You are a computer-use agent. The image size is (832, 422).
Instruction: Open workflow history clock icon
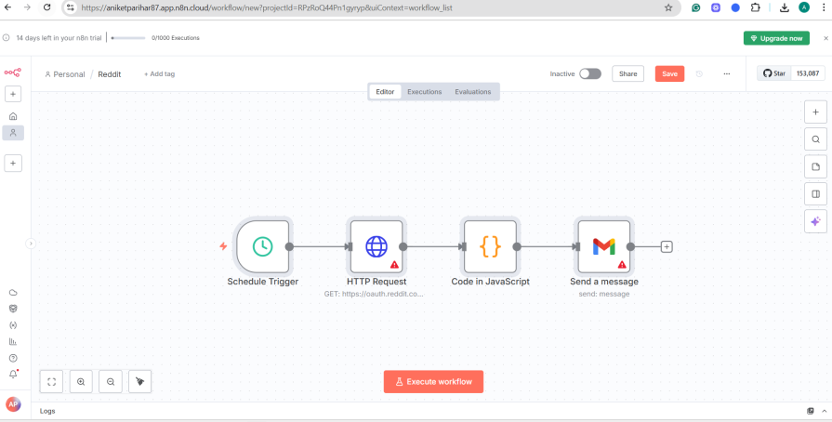(699, 73)
